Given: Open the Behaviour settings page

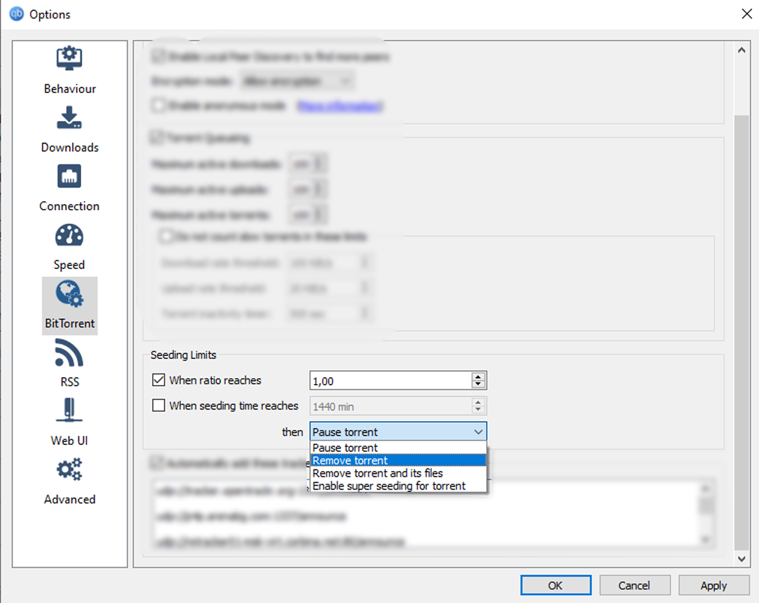Looking at the screenshot, I should coord(70,70).
